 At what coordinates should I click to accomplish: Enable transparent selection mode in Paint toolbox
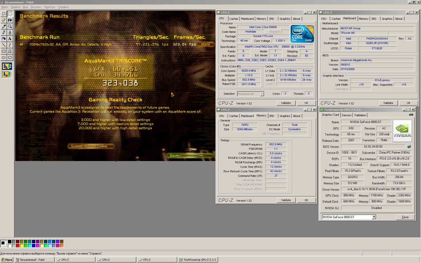[7, 74]
